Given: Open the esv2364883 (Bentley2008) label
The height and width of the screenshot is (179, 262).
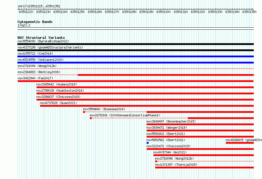Looking at the screenshot, I should 39,72.
